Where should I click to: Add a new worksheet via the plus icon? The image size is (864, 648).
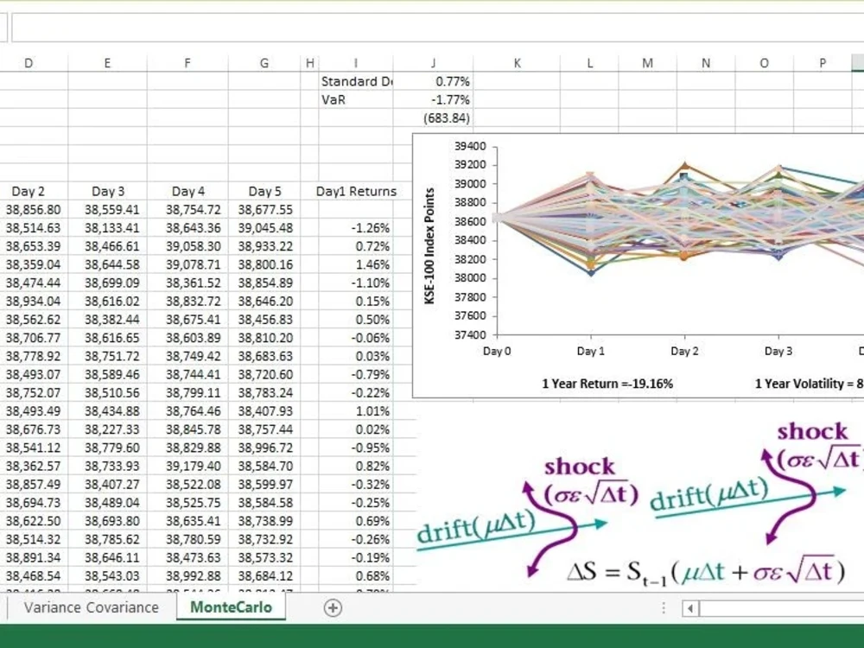coord(333,607)
